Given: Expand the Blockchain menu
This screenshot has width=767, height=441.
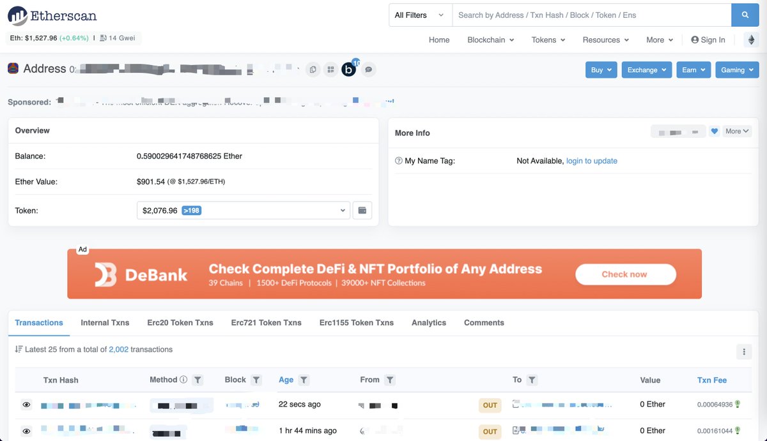Looking at the screenshot, I should [491, 40].
